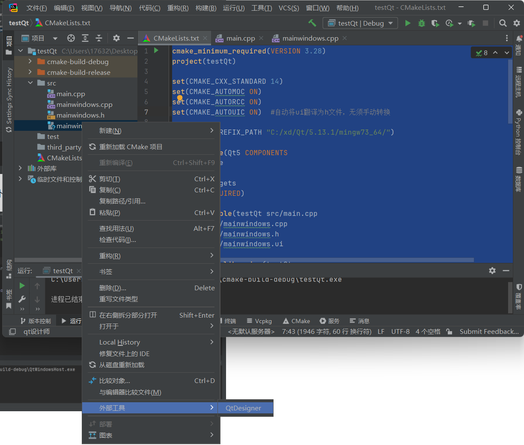Click the wrench icon in Run panel
524x445 pixels.
[22, 299]
